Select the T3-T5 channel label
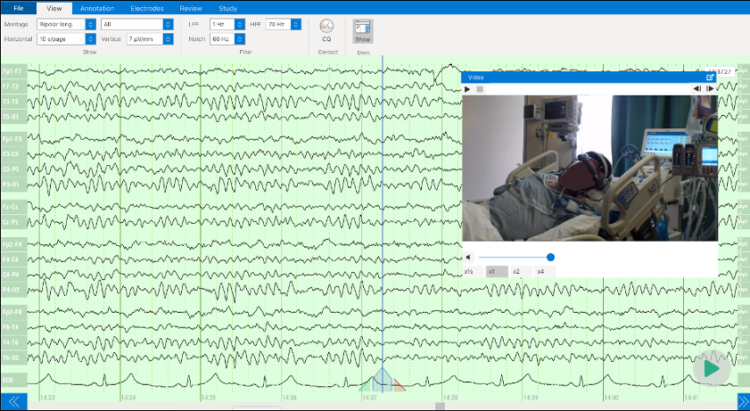Image resolution: width=750 pixels, height=411 pixels. 14,102
